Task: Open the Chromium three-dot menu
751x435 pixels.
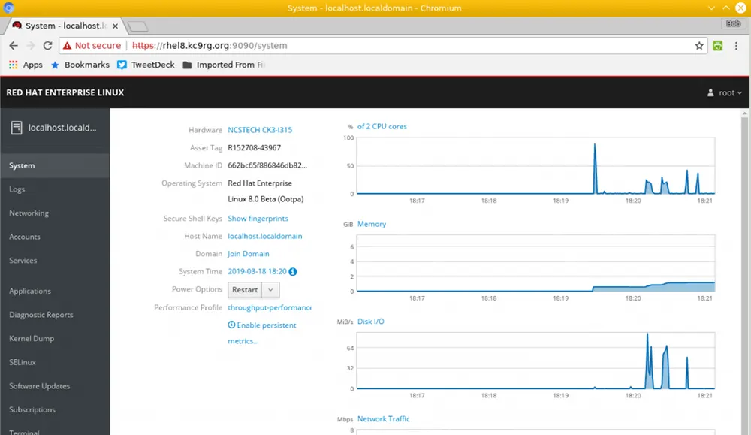Action: point(736,46)
